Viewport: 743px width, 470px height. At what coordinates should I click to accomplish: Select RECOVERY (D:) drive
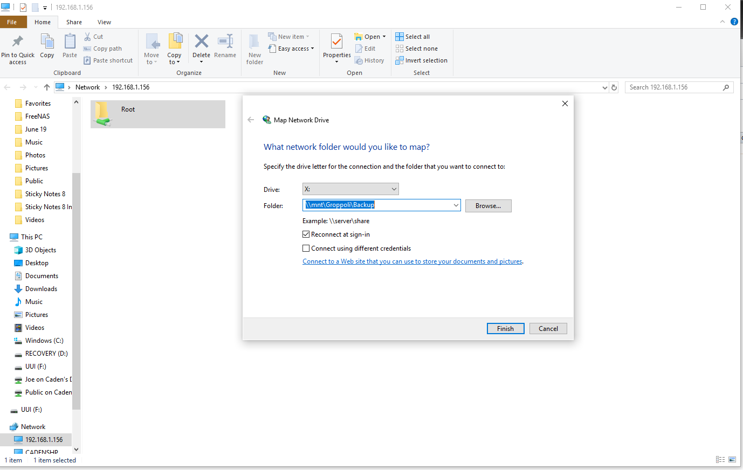tap(46, 354)
